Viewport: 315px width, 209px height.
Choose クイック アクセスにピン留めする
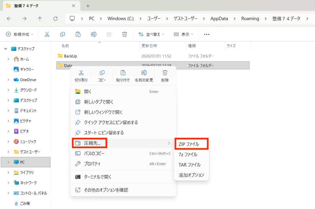click(x=123, y=123)
